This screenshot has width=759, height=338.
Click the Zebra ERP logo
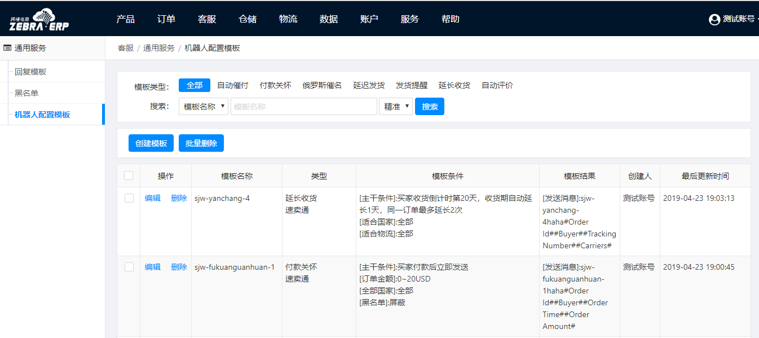tap(39, 19)
